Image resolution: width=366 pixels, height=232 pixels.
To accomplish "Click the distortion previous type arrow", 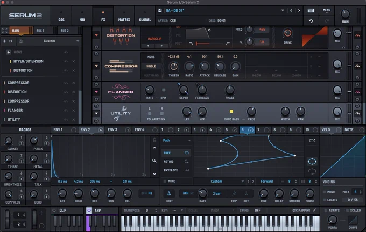I will [148, 46].
